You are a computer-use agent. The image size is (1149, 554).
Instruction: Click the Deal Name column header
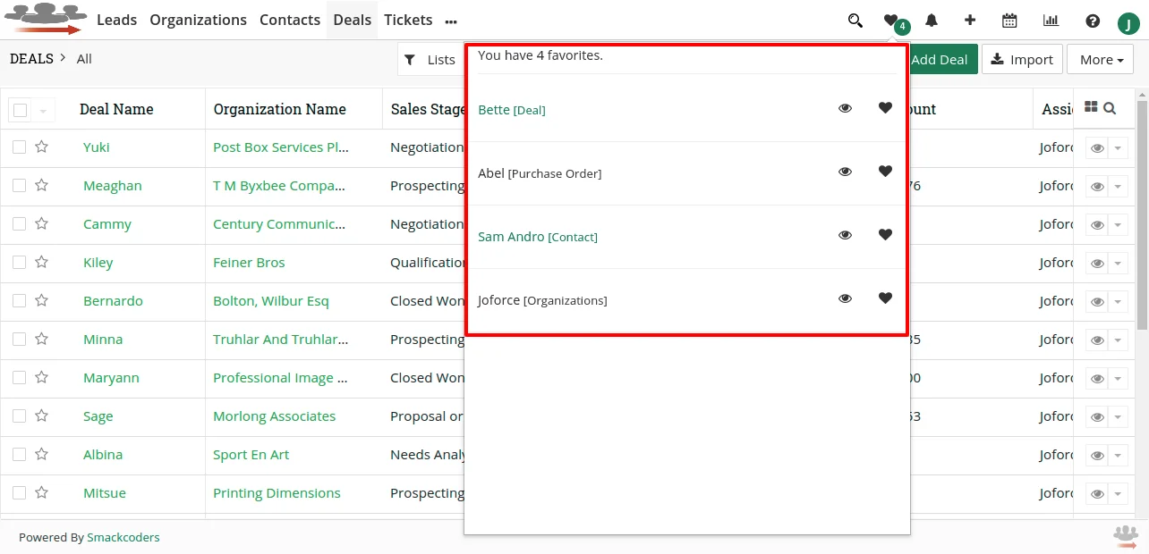tap(116, 109)
